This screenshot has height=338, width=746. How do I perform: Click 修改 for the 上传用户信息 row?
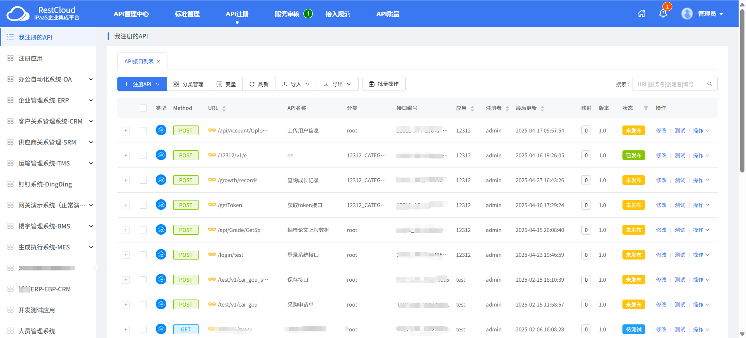pyautogui.click(x=661, y=131)
